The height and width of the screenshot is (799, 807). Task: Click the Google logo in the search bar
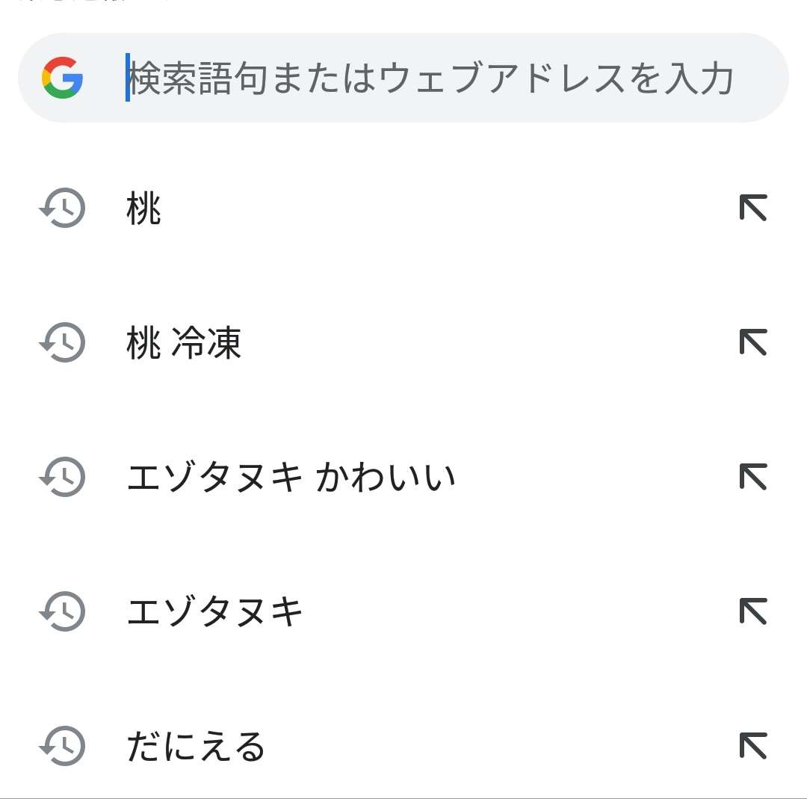pyautogui.click(x=64, y=77)
